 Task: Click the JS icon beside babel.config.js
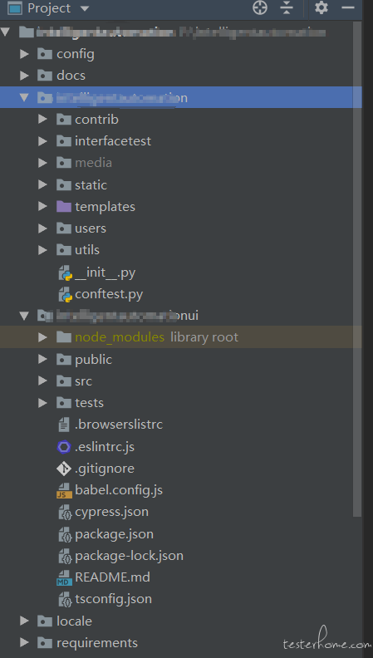[x=64, y=490]
